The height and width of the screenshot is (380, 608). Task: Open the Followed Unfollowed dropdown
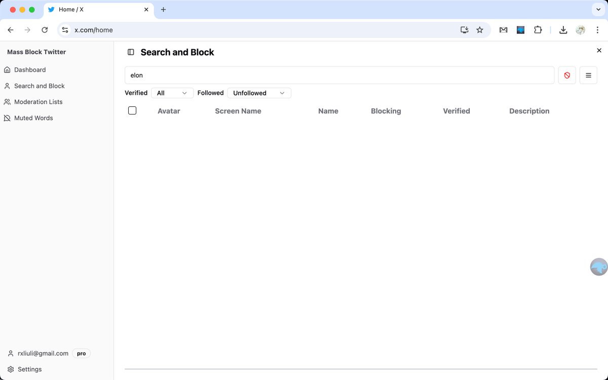pyautogui.click(x=259, y=93)
